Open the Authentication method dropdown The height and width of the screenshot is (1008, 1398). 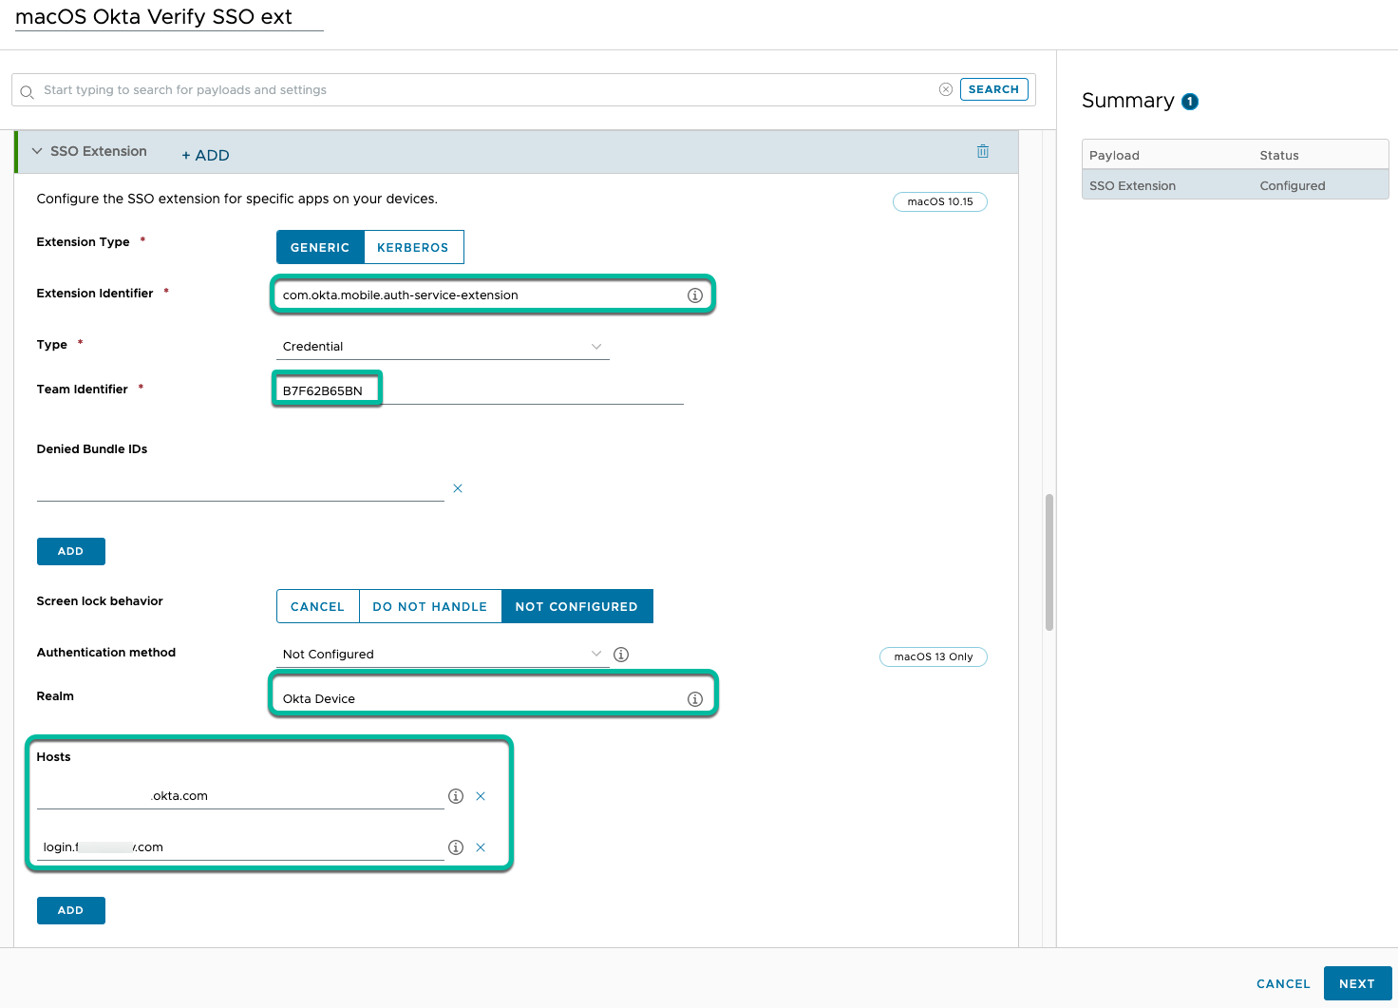pos(443,655)
